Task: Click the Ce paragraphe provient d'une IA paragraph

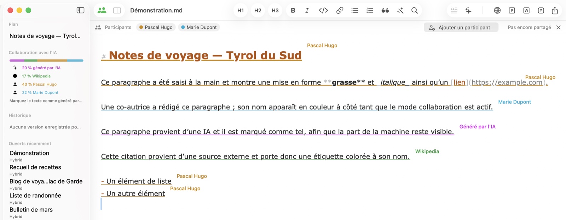Action: tap(277, 132)
